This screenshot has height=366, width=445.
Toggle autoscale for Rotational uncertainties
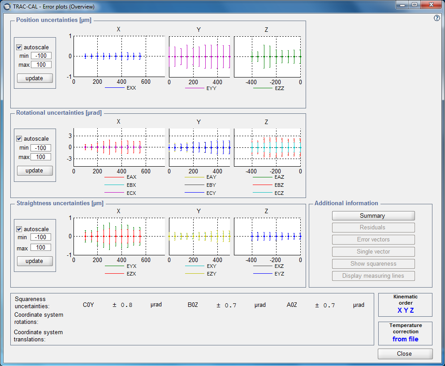point(19,138)
